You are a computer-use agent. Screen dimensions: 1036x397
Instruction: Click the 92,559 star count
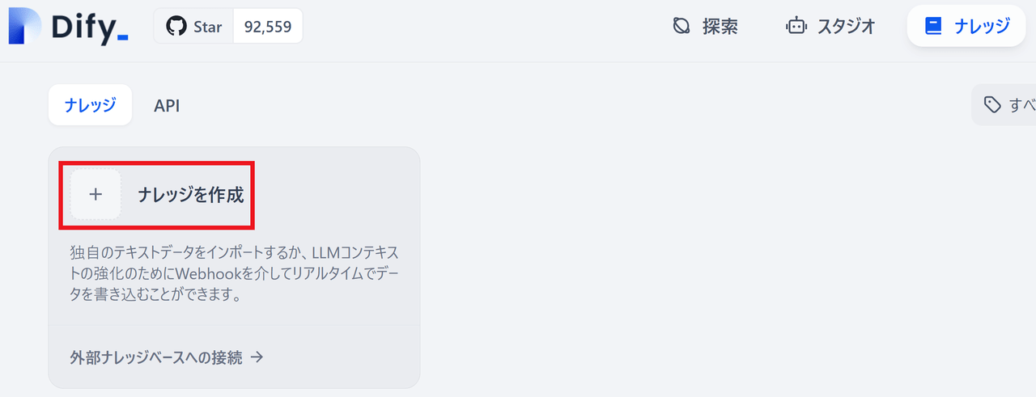268,27
